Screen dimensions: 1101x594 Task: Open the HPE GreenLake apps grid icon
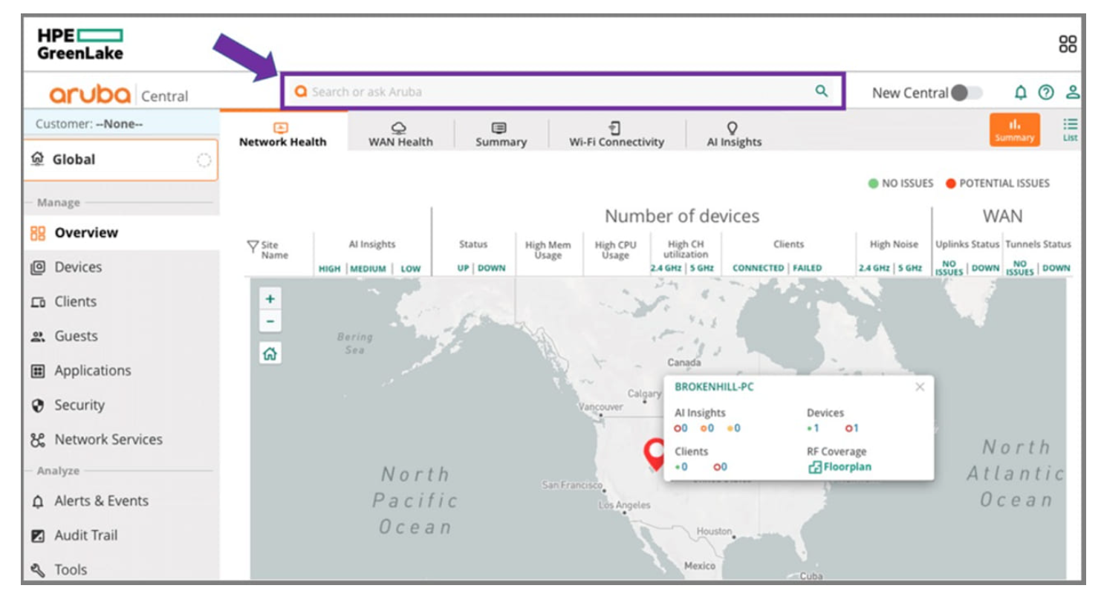tap(1068, 45)
